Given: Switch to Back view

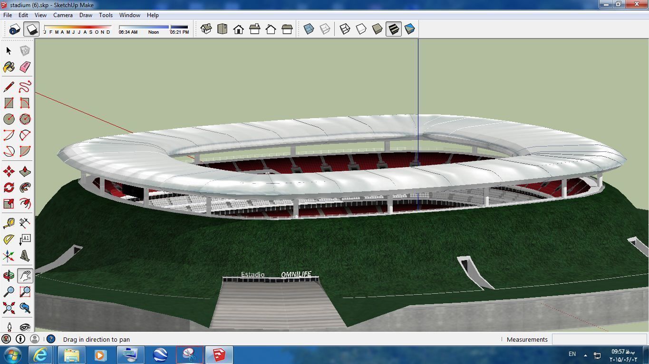Looking at the screenshot, I should pyautogui.click(x=271, y=29).
